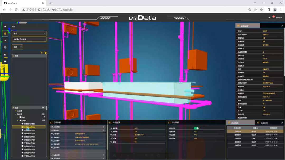Click the yellow gear icon above tree
285x160 pixels.
click(45, 53)
